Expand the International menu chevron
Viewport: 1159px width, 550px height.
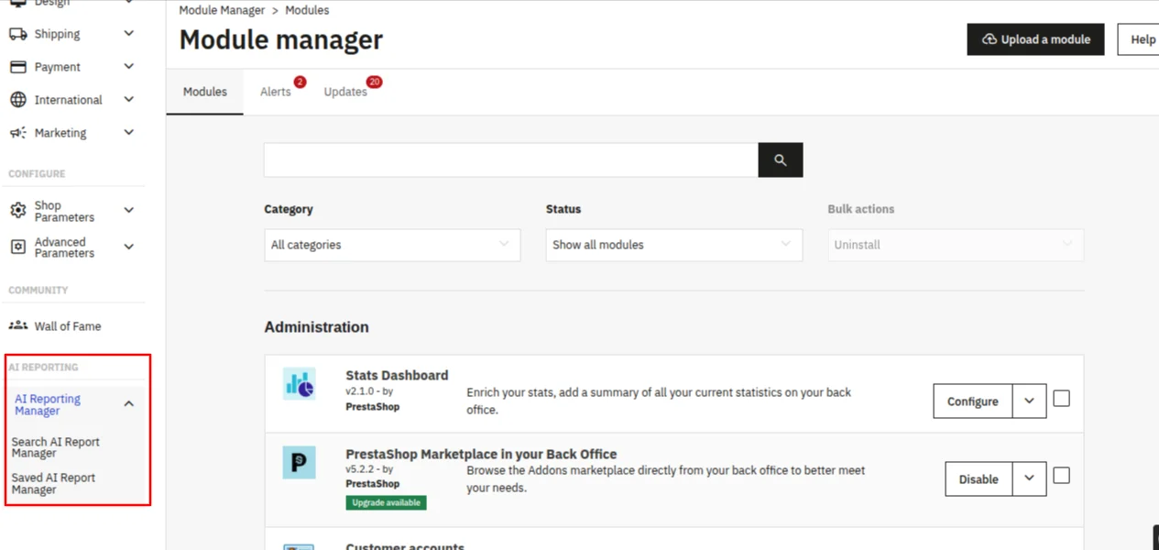pos(129,100)
